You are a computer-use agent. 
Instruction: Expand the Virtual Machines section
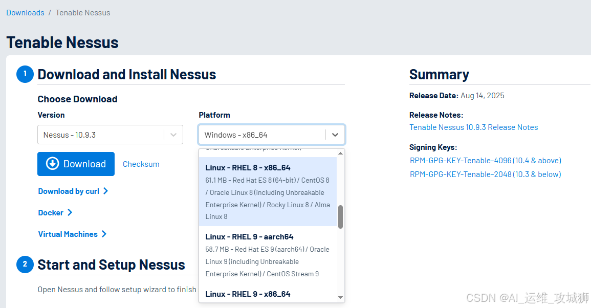tap(72, 234)
